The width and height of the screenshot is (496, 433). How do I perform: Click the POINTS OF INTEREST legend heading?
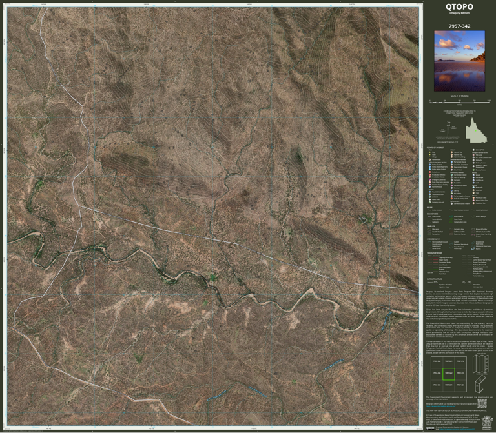(x=435, y=148)
